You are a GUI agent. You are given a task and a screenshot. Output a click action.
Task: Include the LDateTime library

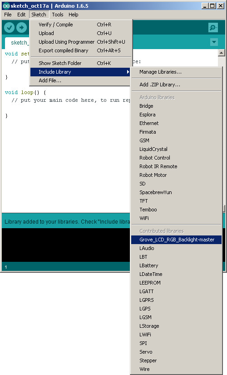click(x=176, y=274)
